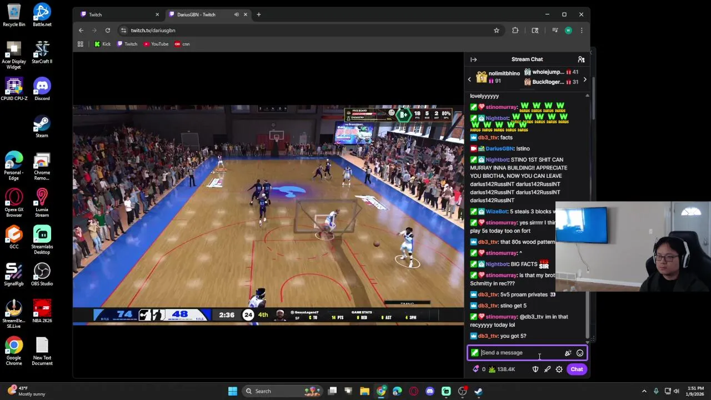Click the tray microphone icon
The image size is (711, 400).
point(656,391)
